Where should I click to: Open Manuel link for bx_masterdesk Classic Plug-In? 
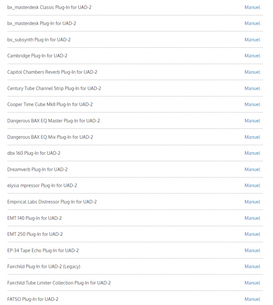[252, 7]
